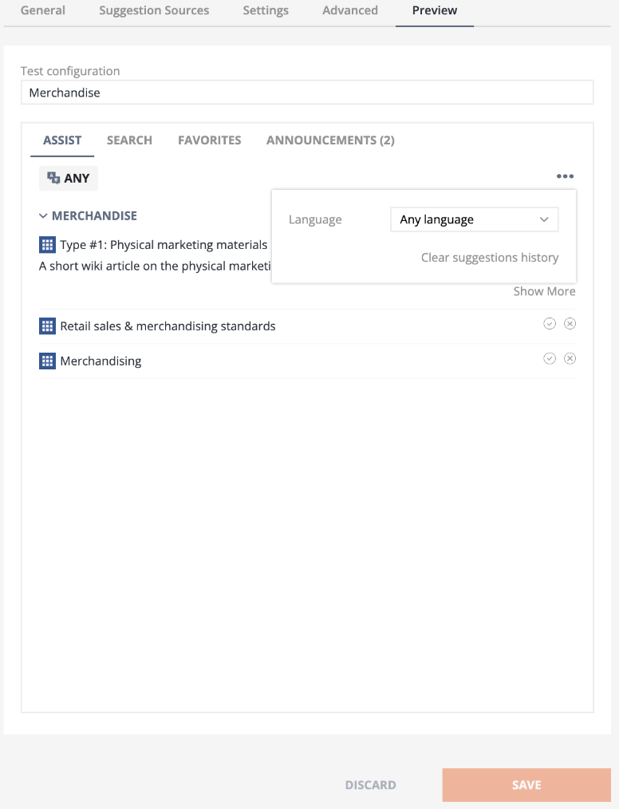
Task: Mark Merchandising suggestion as helpful
Action: [x=550, y=358]
